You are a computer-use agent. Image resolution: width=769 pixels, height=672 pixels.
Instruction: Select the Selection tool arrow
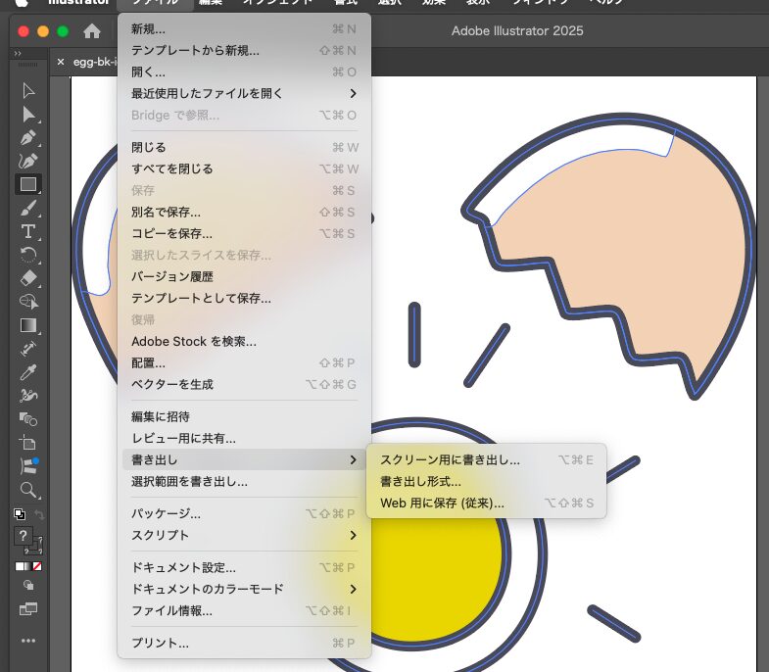pos(28,91)
